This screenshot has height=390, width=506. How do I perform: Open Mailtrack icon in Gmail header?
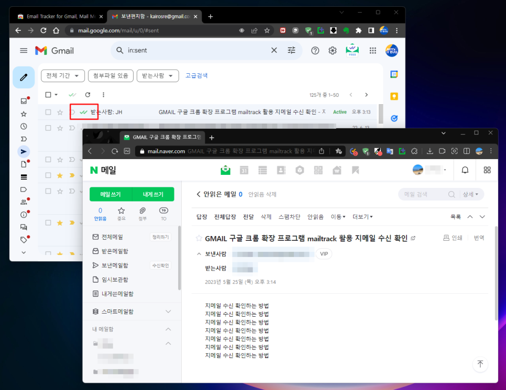[353, 50]
